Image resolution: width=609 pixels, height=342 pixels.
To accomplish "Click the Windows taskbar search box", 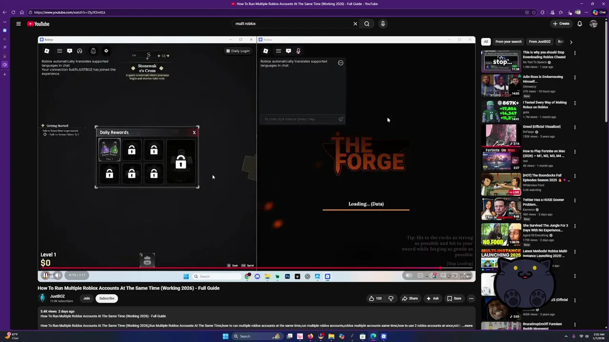I will (257, 336).
